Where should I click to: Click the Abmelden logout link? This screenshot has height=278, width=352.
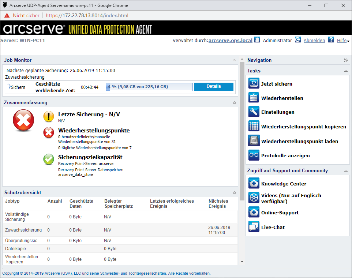(314, 41)
